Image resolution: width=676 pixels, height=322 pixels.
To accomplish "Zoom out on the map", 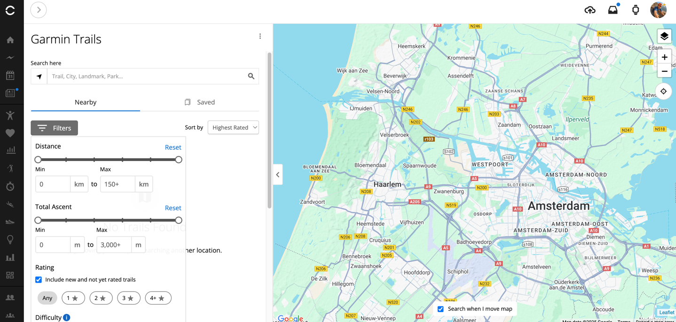I will 664,71.
